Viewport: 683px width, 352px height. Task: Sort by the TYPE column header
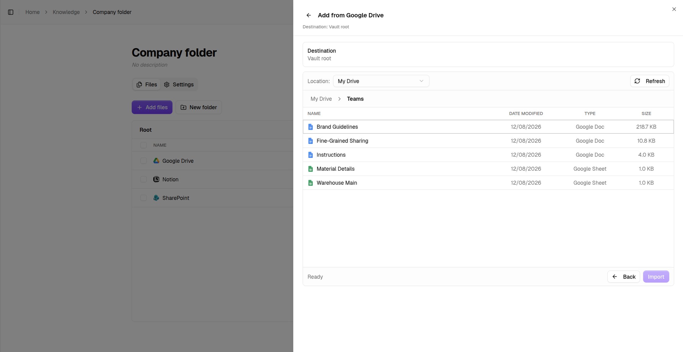pos(590,113)
